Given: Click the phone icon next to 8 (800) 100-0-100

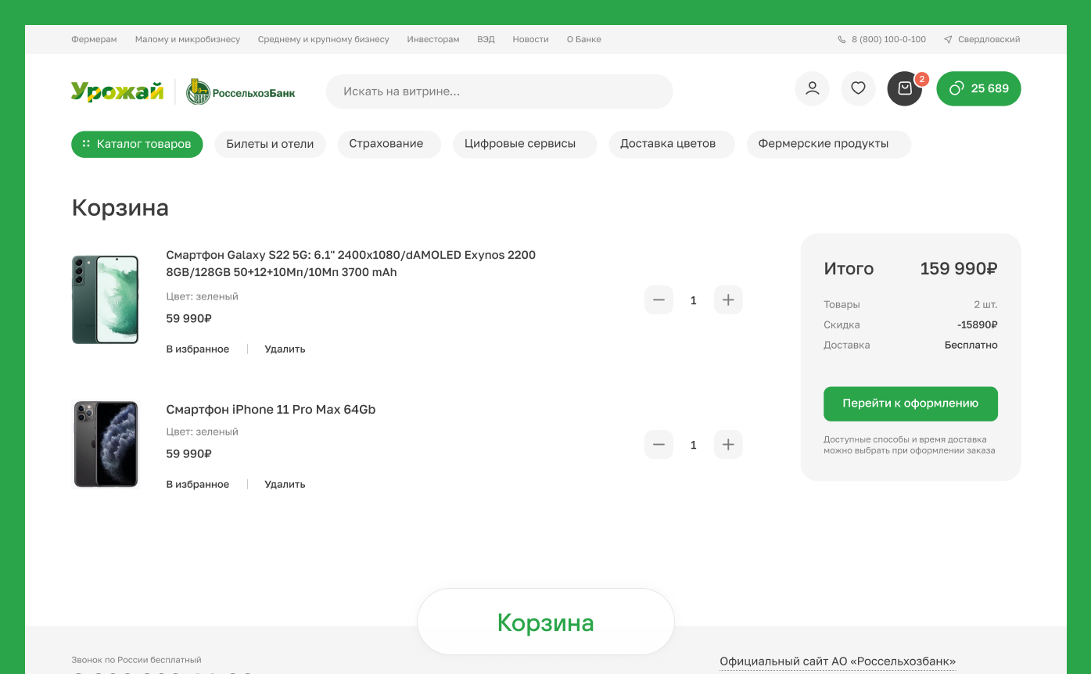Looking at the screenshot, I should coord(841,38).
